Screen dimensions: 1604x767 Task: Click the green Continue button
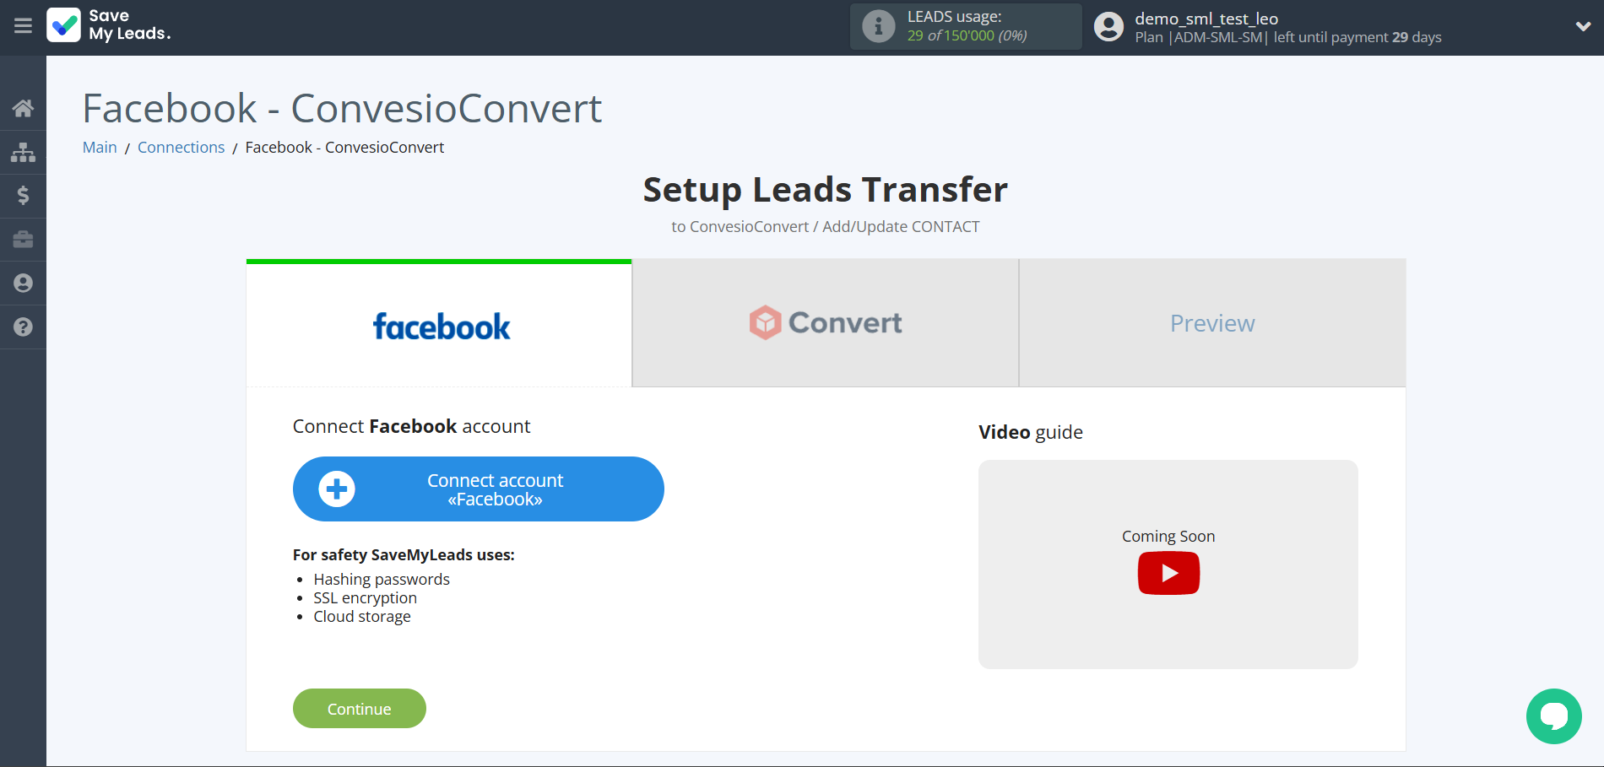point(359,709)
